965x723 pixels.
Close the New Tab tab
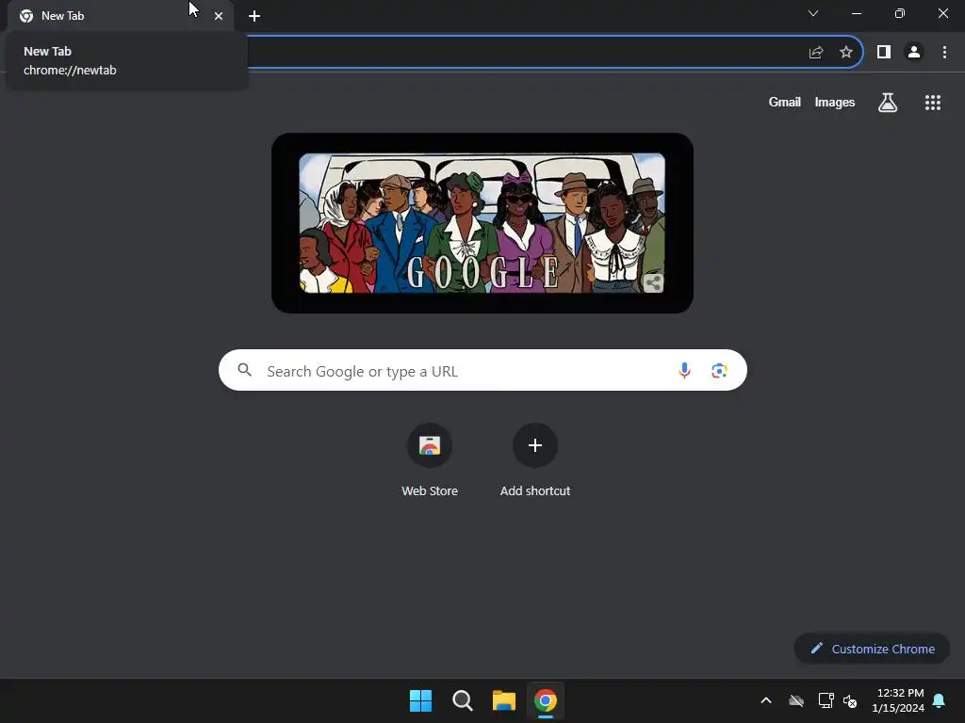click(219, 16)
